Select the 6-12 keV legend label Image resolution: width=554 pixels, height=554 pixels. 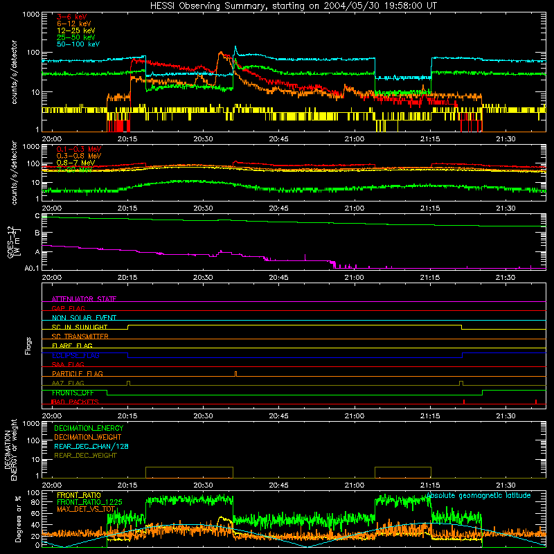[73, 24]
